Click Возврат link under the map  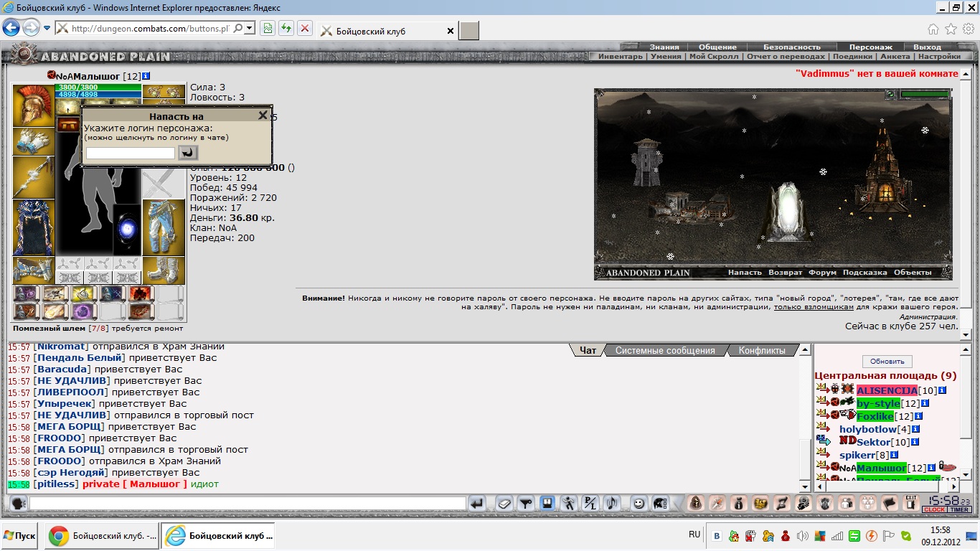785,273
